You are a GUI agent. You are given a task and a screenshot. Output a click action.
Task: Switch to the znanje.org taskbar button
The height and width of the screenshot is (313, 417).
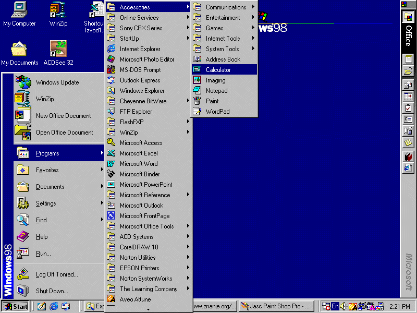click(x=215, y=306)
